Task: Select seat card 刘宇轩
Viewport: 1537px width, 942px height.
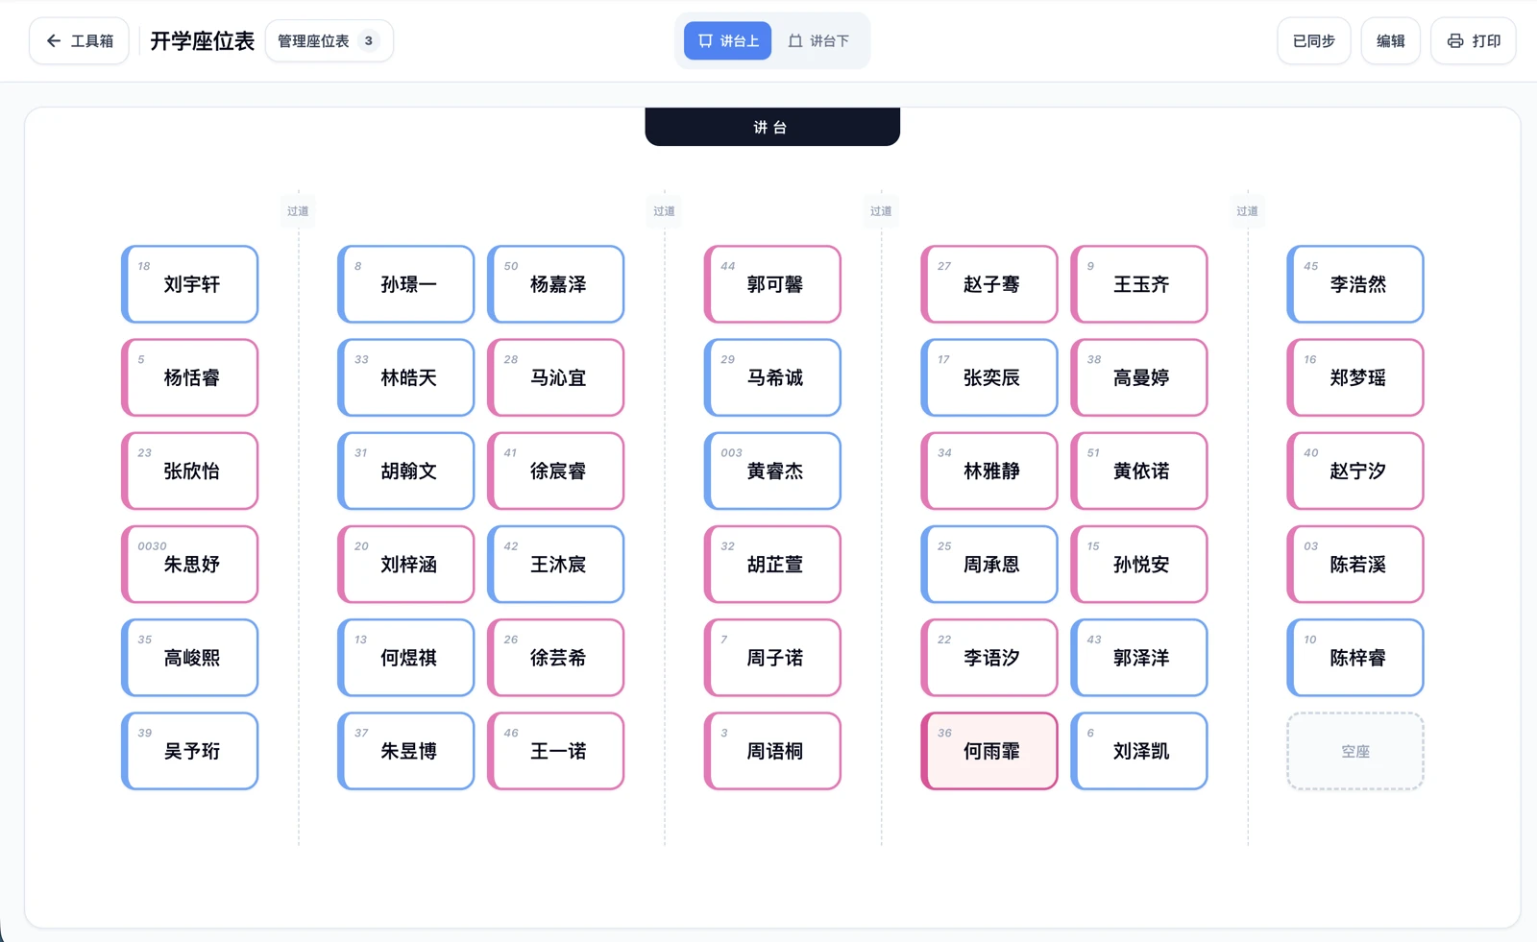Action: pos(189,284)
